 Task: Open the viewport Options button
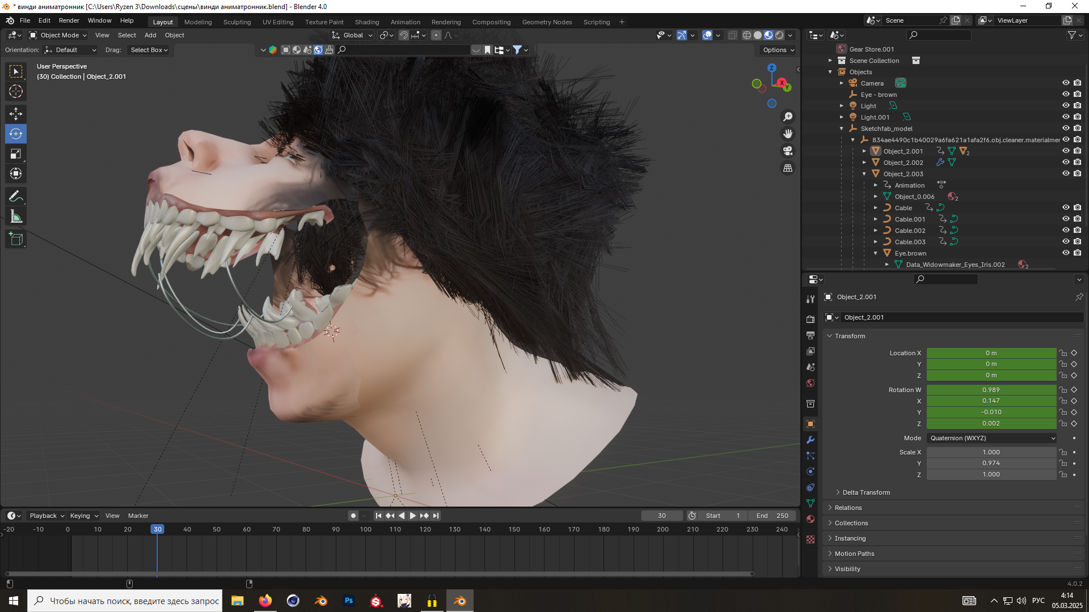778,50
